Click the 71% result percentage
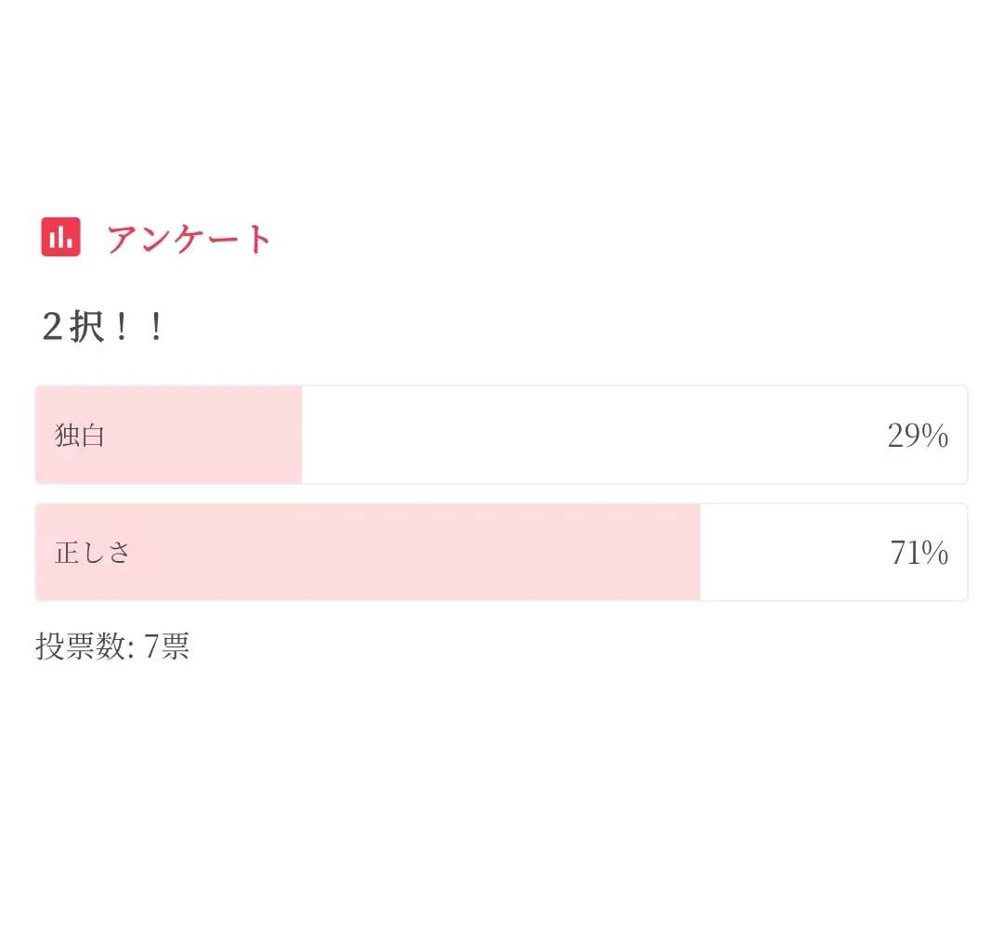The image size is (1003, 940). point(918,554)
